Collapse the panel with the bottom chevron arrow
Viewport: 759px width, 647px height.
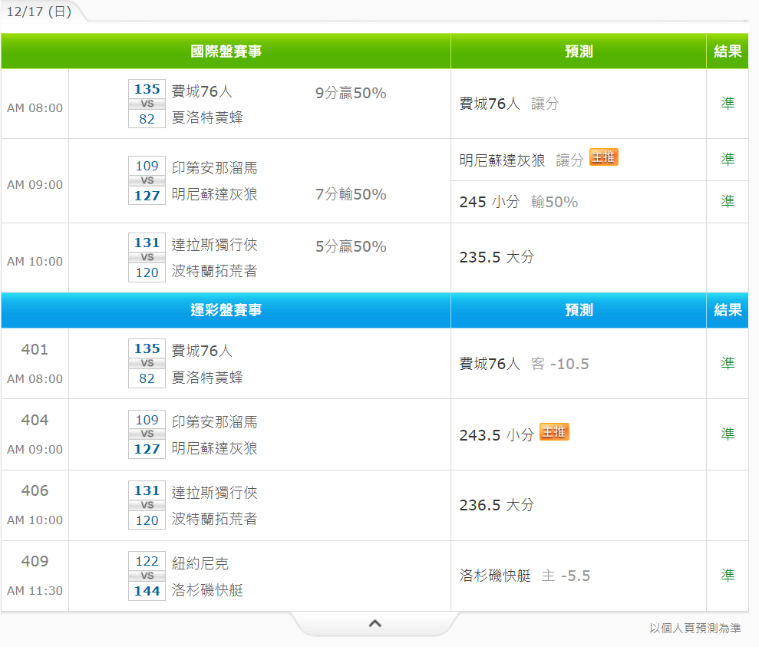(x=375, y=623)
